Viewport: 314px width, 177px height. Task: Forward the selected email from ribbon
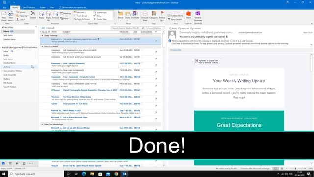pyautogui.click(x=55, y=15)
